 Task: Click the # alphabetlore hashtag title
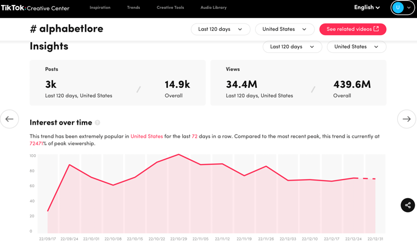click(x=66, y=29)
